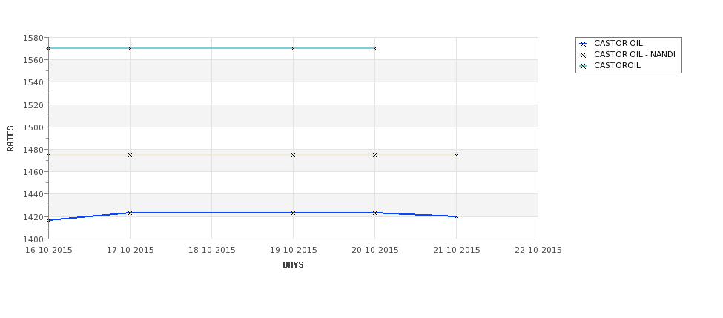The image size is (723, 318).
Task: Click the 1500 value on y-axis
Action: point(33,127)
